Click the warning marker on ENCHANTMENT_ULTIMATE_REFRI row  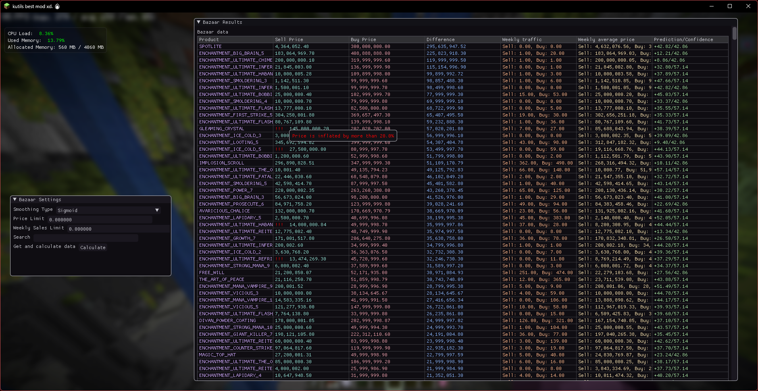[x=279, y=259]
